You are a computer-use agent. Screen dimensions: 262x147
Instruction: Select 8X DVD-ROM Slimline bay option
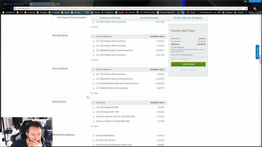pos(94,136)
